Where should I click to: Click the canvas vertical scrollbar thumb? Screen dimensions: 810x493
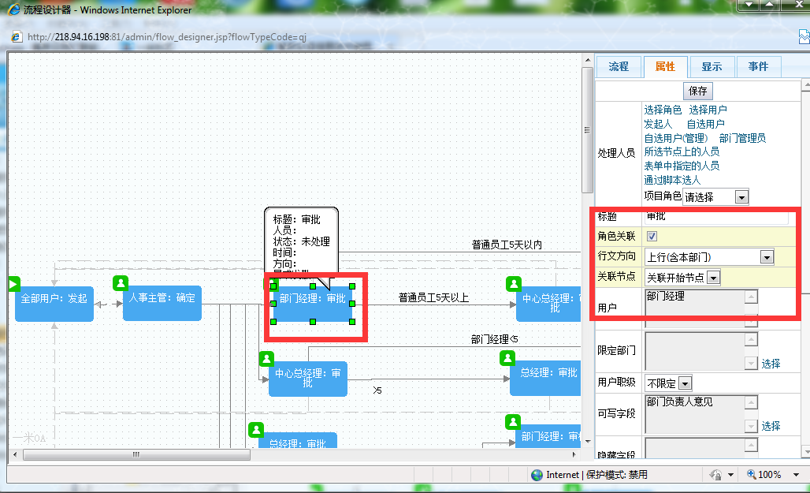(587, 130)
